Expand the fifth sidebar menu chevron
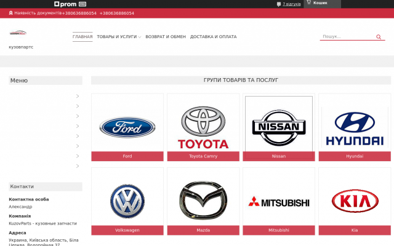The width and height of the screenshot is (394, 246). point(78,136)
